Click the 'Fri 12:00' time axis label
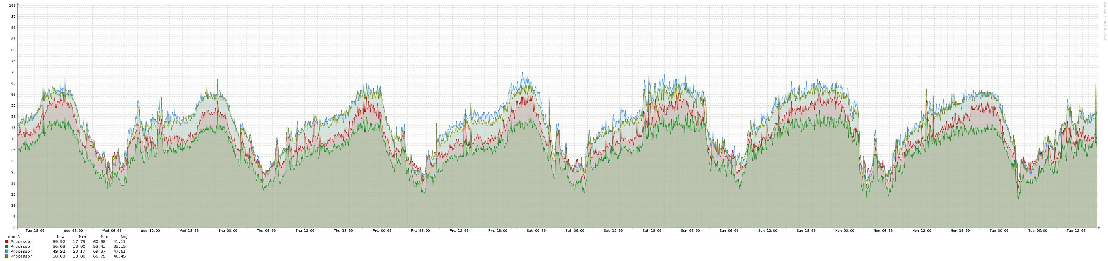Screen dimensions: 1108x261 (x=459, y=231)
